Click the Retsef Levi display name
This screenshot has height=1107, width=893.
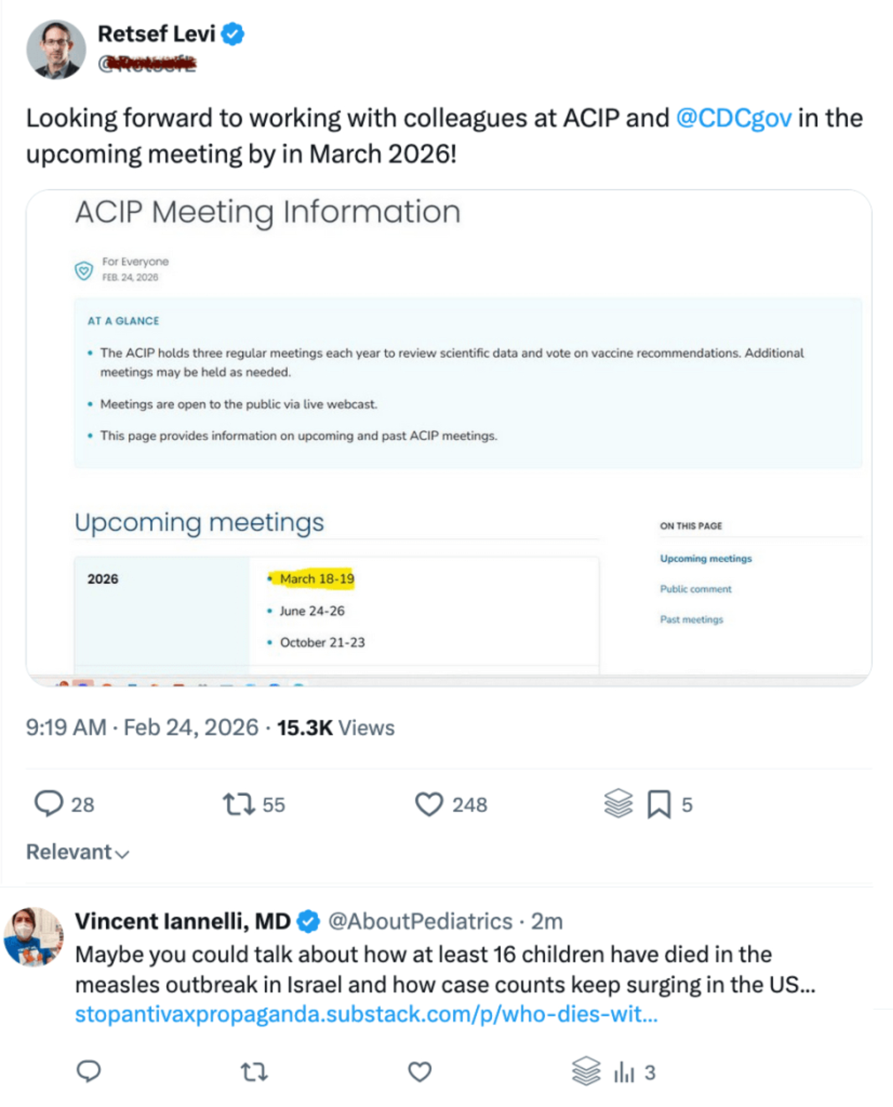[156, 34]
